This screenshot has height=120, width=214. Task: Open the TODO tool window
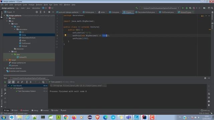click(x=15, y=110)
